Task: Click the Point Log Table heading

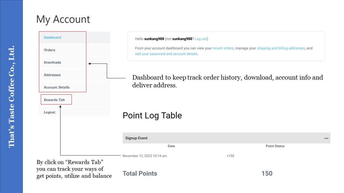Action: point(152,115)
